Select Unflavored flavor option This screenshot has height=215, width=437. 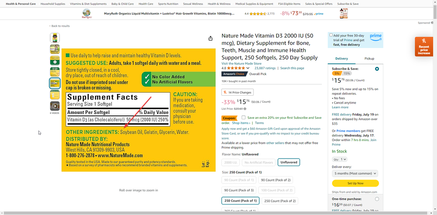coord(289,162)
